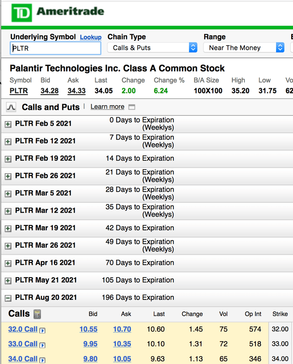Click the 32.0 Call bid 10.55
Image resolution: width=293 pixels, height=364 pixels.
pos(88,329)
